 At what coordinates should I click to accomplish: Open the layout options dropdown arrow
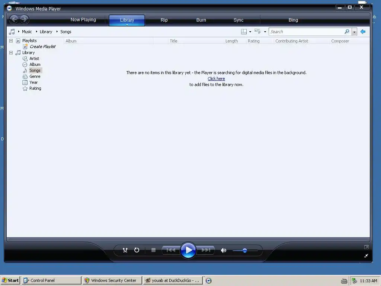(250, 32)
